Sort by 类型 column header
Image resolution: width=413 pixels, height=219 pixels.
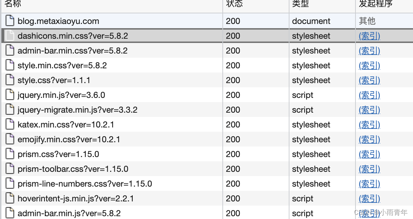tap(300, 4)
